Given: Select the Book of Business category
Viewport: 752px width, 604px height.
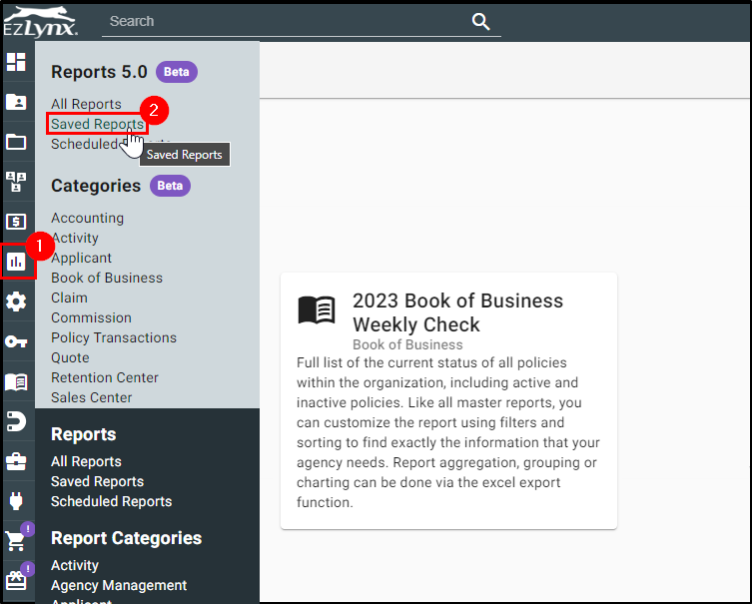Looking at the screenshot, I should coord(107,278).
